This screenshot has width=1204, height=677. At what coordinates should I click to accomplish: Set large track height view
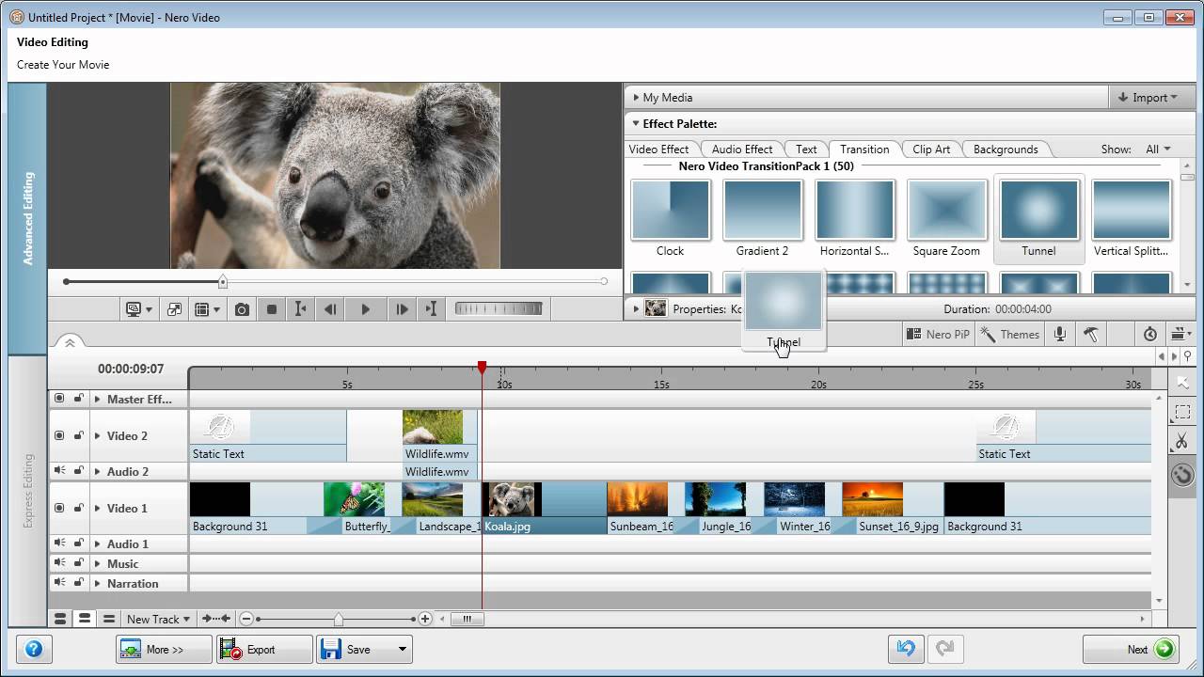pyautogui.click(x=60, y=619)
